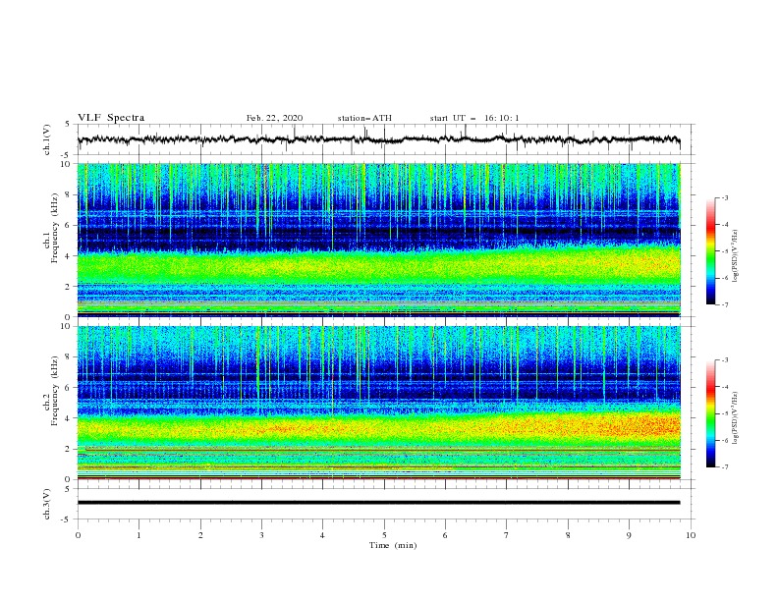Image resolution: width=778 pixels, height=601 pixels.
Task: Click the "-3" label on ch.2 color bar
Action: pyautogui.click(x=724, y=360)
